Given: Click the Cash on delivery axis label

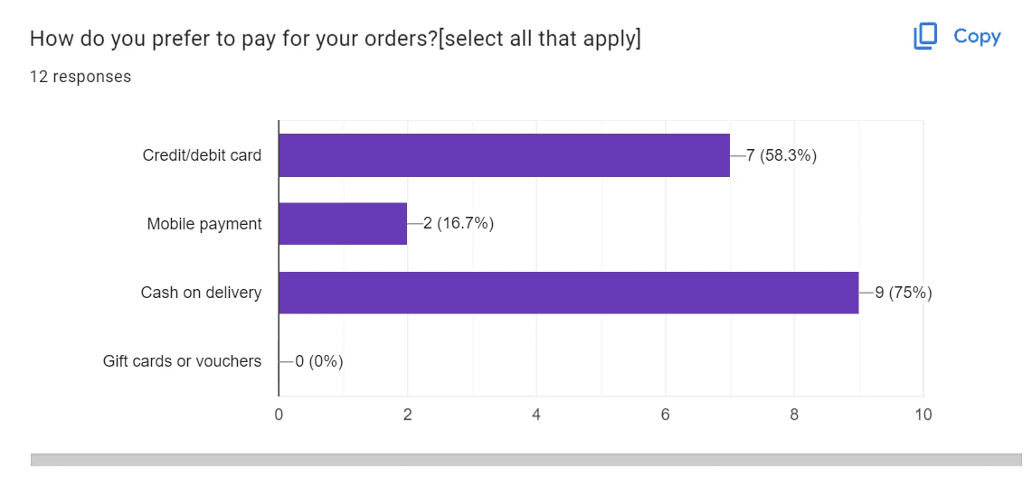Looking at the screenshot, I should (x=201, y=293).
